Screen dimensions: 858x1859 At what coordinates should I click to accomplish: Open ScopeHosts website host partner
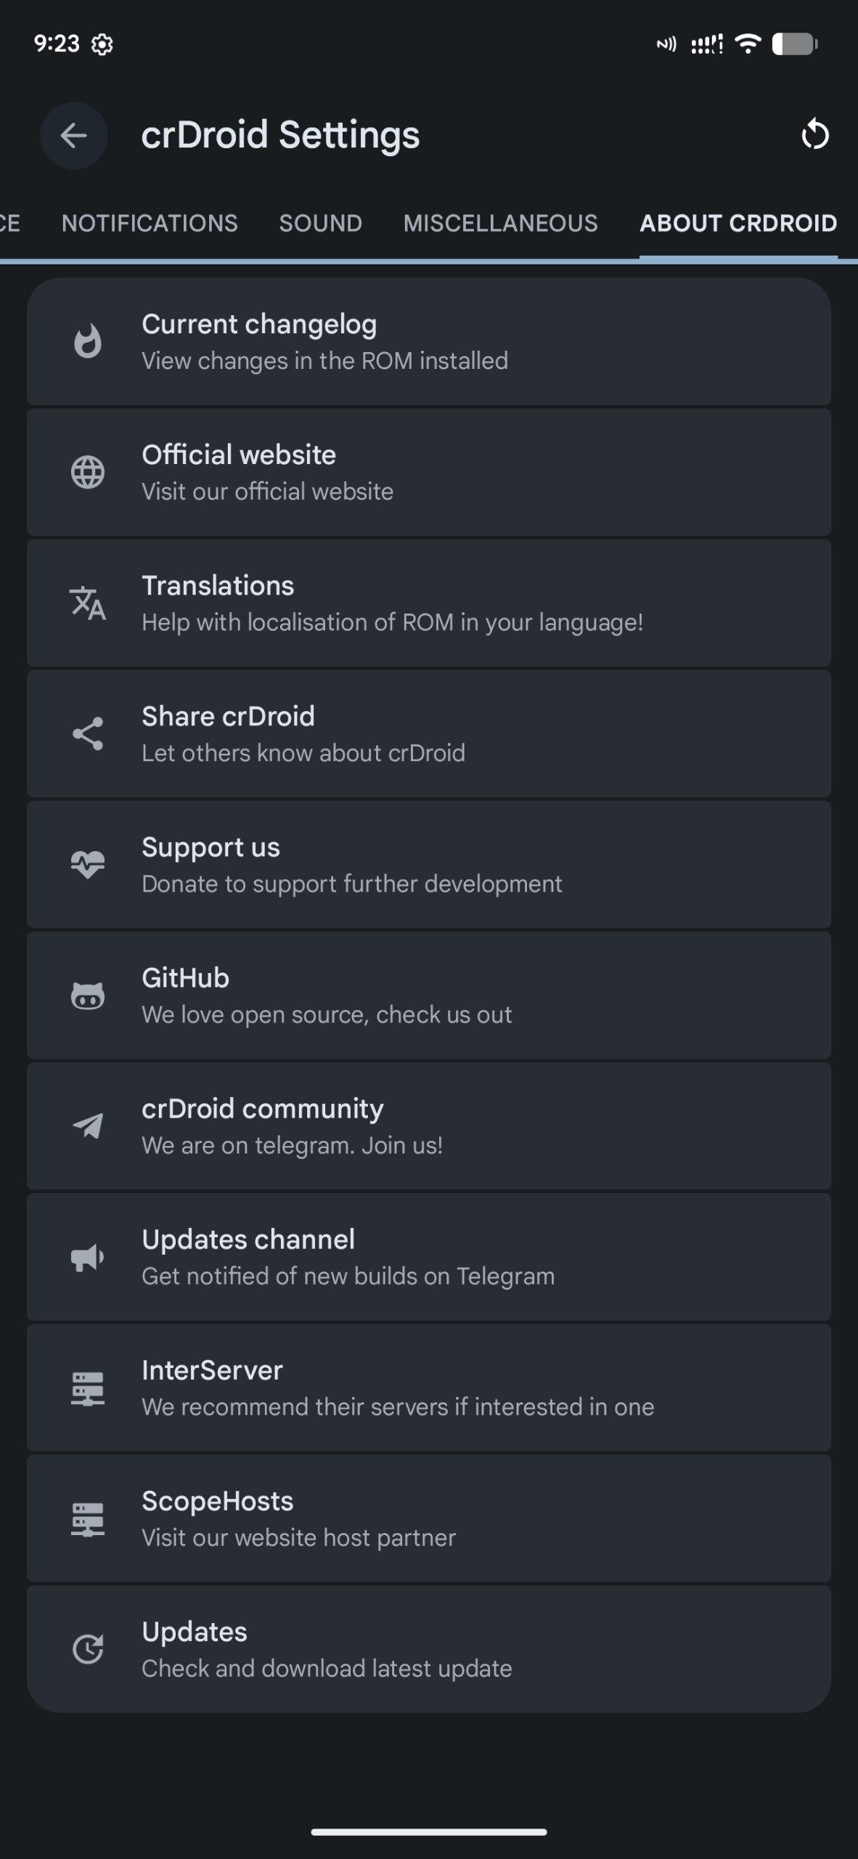[x=428, y=1518]
